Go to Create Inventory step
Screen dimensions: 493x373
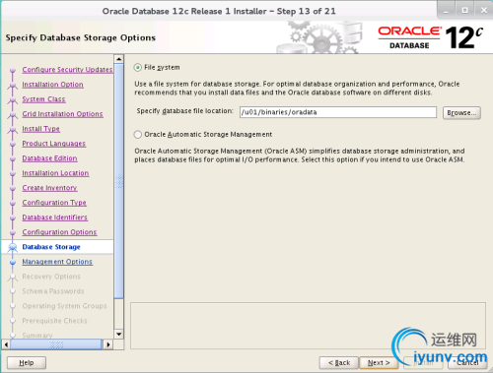coord(49,188)
